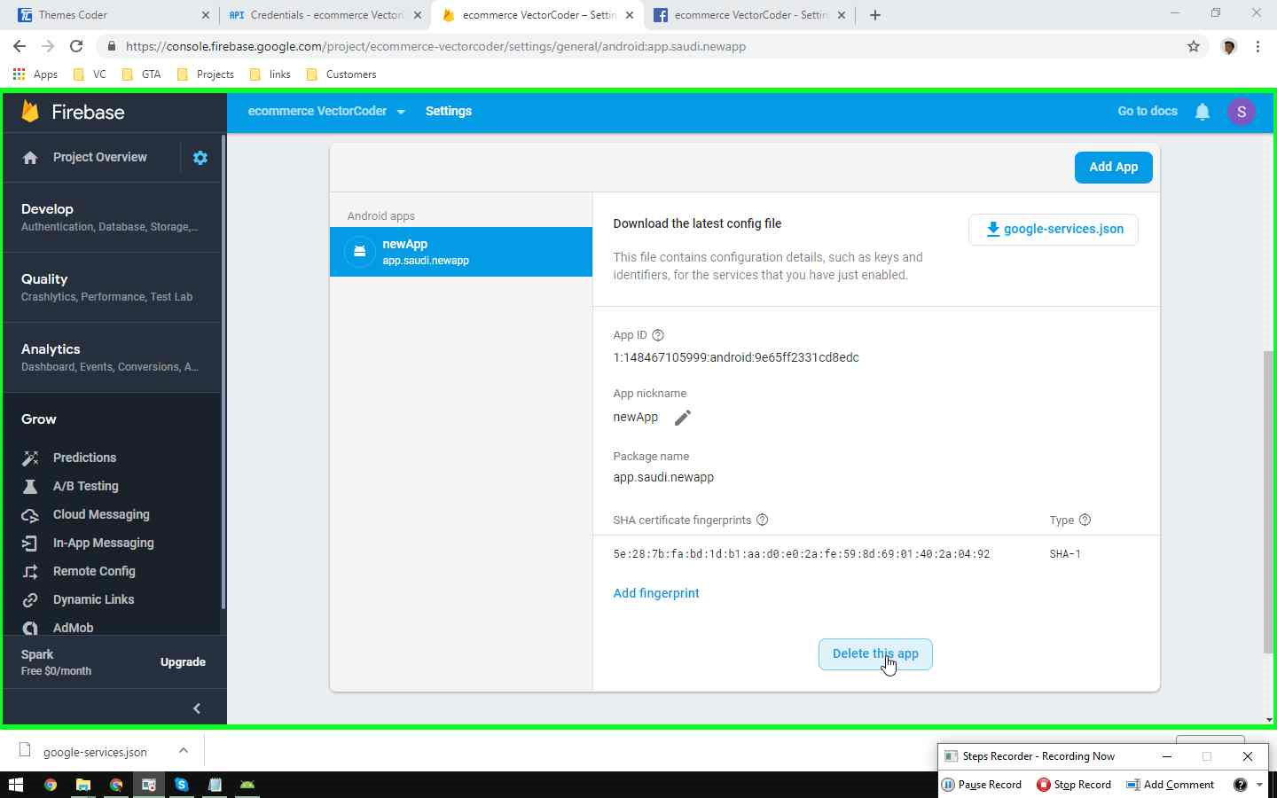
Task: Click the Android app icon for newApp
Action: [360, 252]
